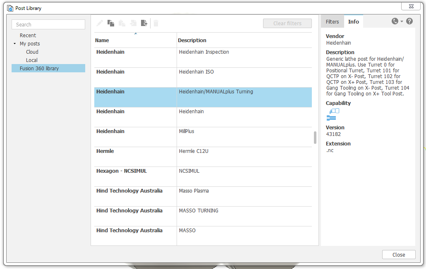426x269 pixels.
Task: Click the vertical scrollbar thumb in the post list
Action: tap(315, 138)
